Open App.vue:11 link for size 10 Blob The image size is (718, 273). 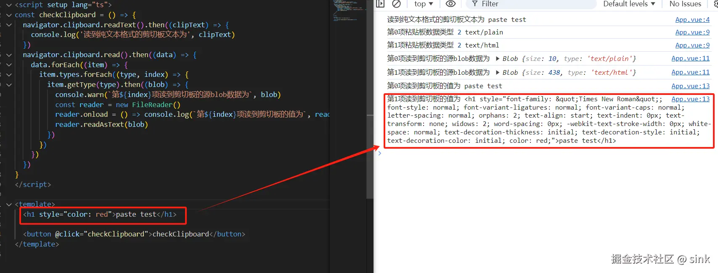pyautogui.click(x=690, y=58)
